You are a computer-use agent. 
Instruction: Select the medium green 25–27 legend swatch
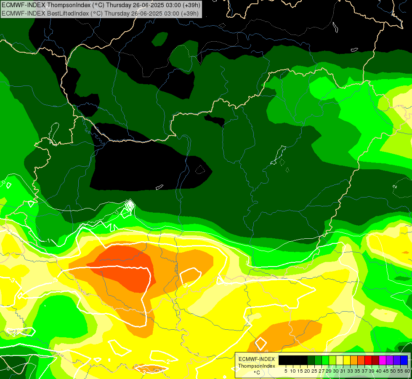[318, 360]
